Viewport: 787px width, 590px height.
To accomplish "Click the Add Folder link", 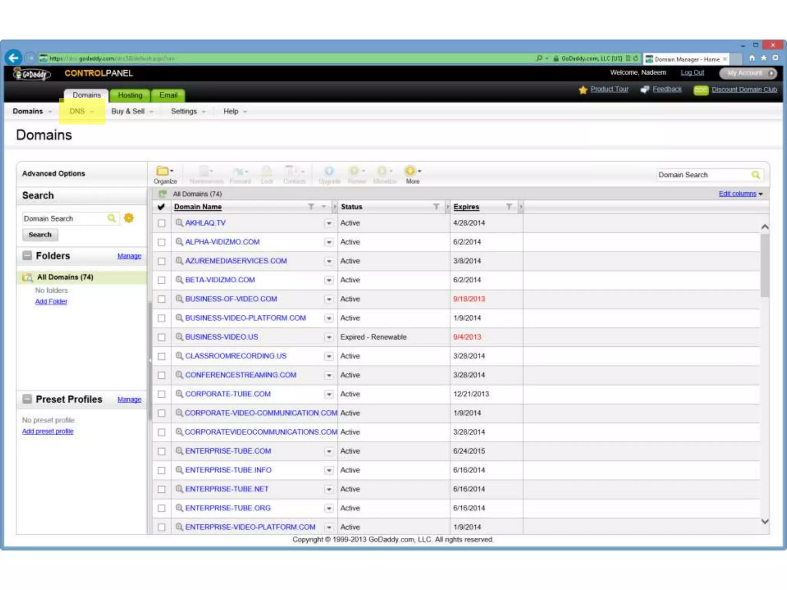I will pos(51,302).
